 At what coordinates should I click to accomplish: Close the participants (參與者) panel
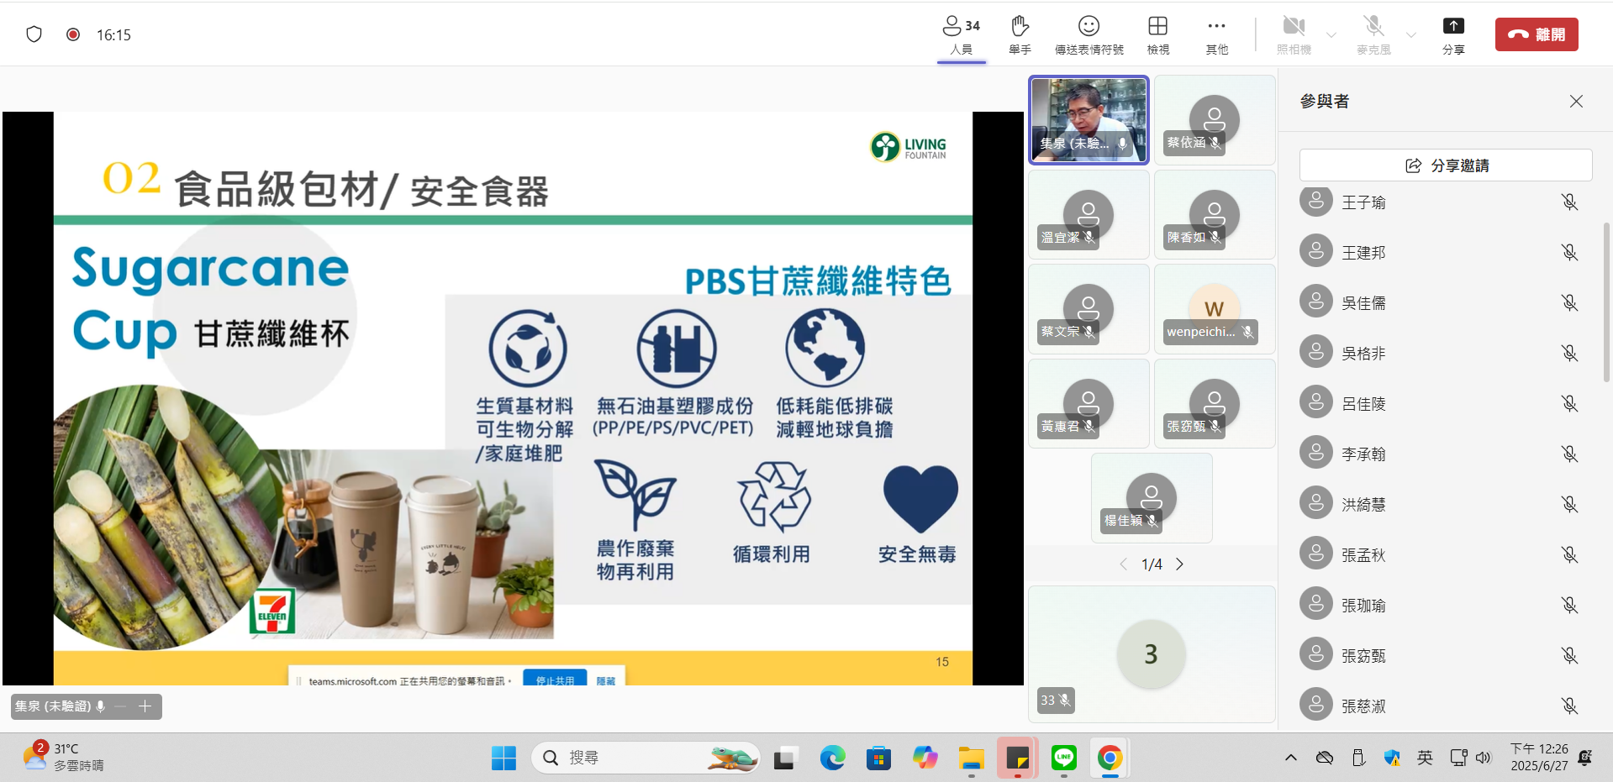click(x=1576, y=102)
